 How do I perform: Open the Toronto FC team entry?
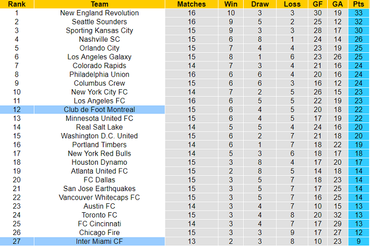pyautogui.click(x=99, y=215)
